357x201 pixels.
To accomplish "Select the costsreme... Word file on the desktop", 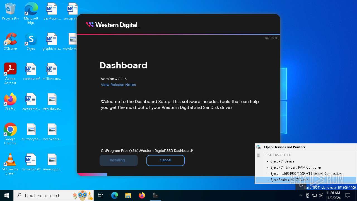I will click(31, 102).
